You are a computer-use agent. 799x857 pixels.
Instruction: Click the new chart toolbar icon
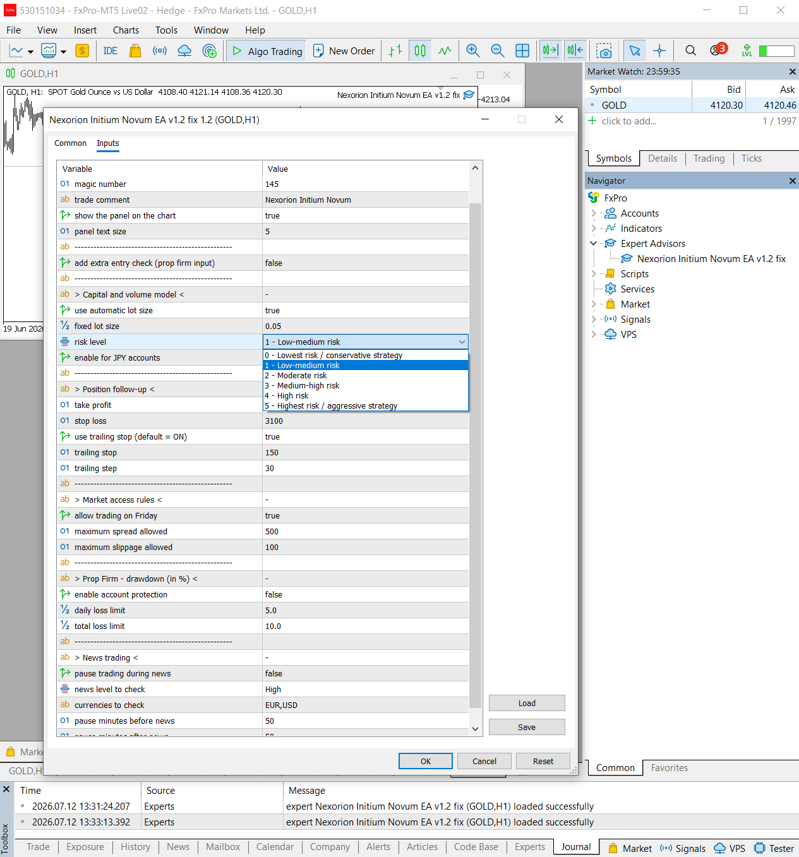(16, 51)
